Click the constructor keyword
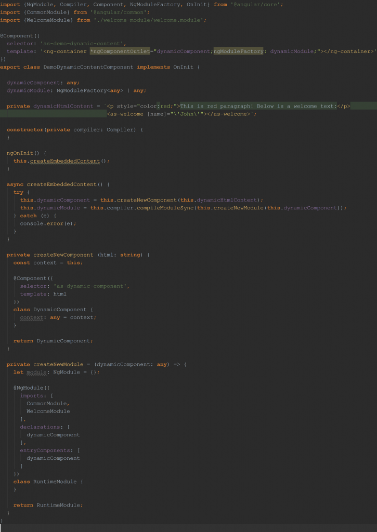The image size is (377, 532). (x=25, y=129)
